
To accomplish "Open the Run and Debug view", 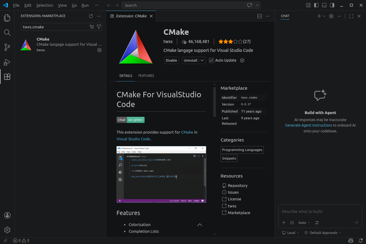I will [7, 62].
